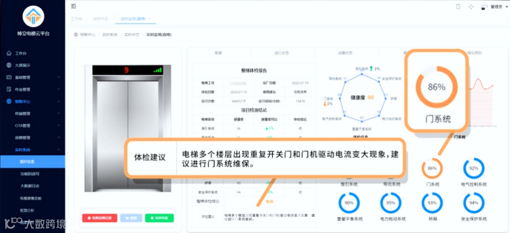Click the 93% 轿厢 gauge
Screen dimensions: 510x233
pos(432,203)
